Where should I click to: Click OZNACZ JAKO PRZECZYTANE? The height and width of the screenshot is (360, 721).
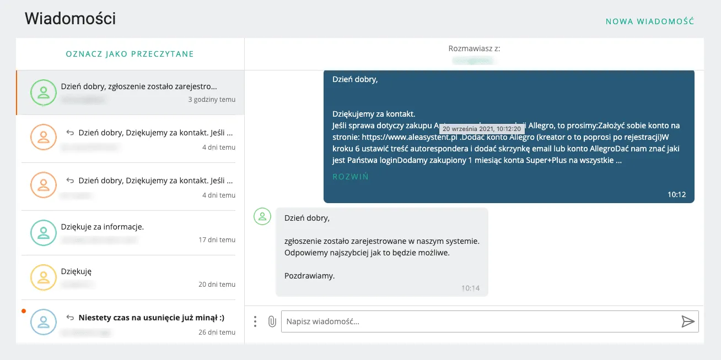[130, 54]
